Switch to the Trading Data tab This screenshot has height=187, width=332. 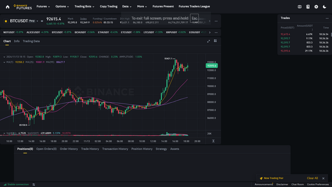pos(31,41)
